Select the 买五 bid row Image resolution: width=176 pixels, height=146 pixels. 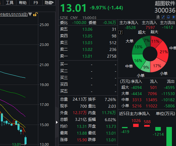click(x=88, y=91)
